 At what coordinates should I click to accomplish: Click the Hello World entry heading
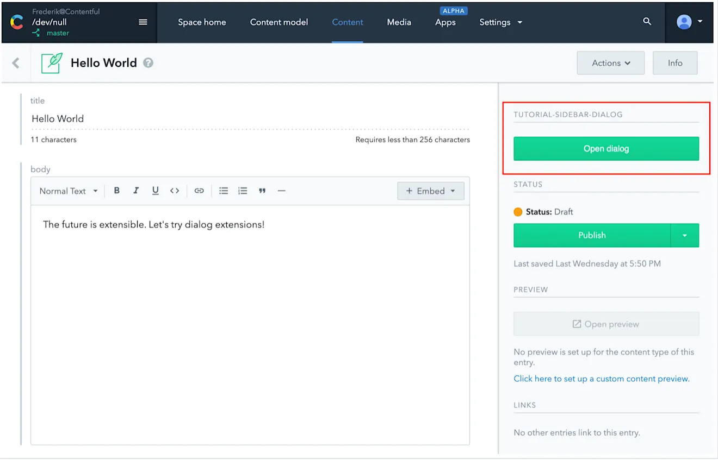coord(104,63)
